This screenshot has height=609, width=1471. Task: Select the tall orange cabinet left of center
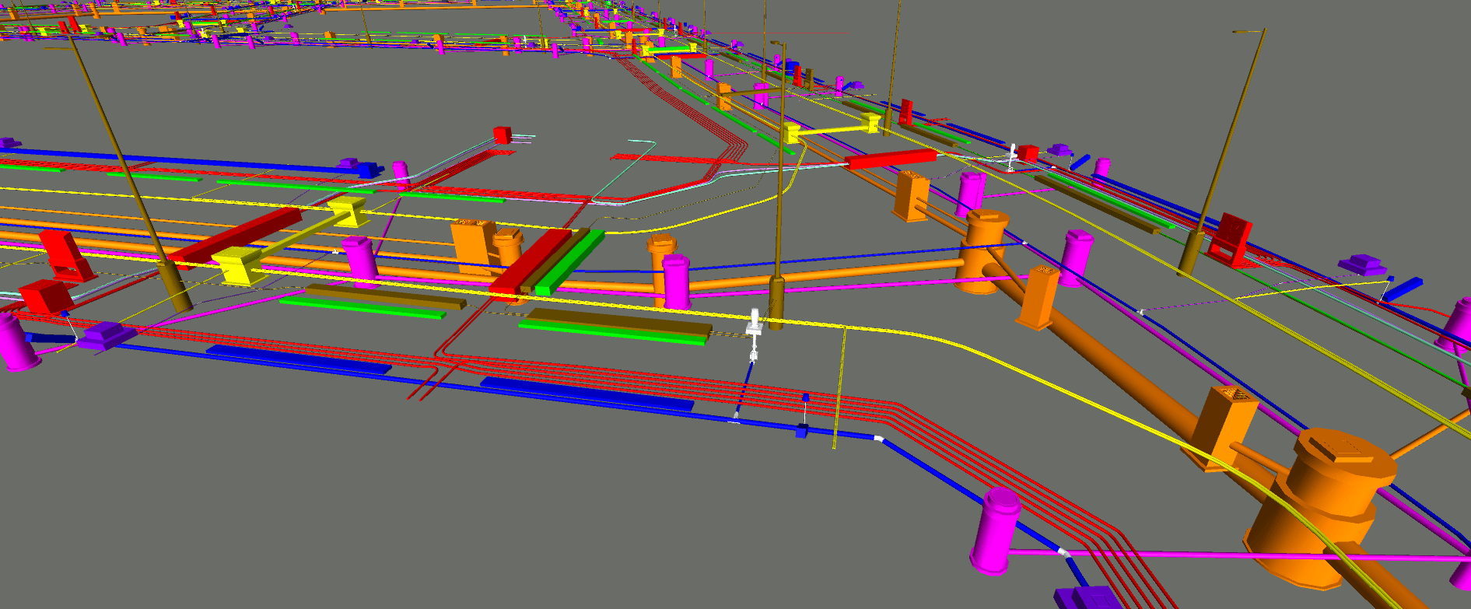(x=473, y=246)
